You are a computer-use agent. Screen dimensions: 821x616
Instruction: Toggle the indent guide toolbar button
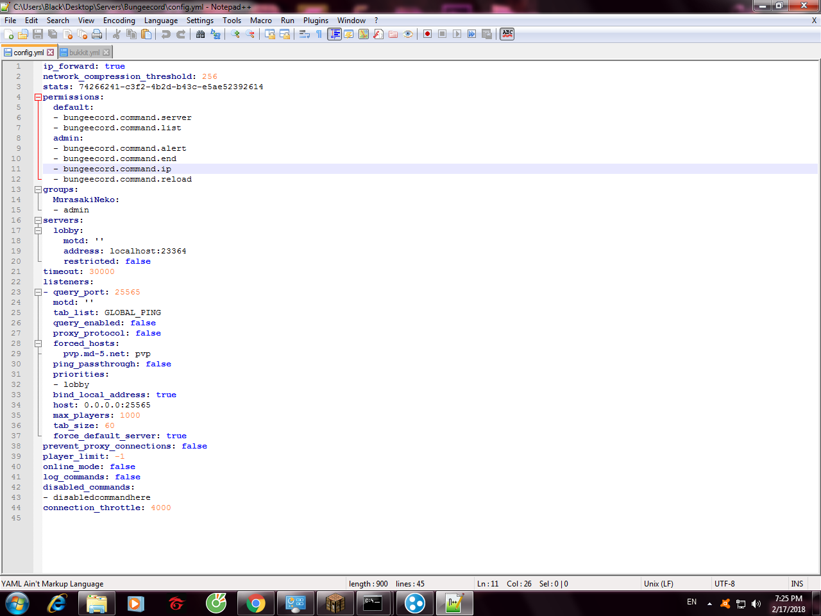point(334,34)
